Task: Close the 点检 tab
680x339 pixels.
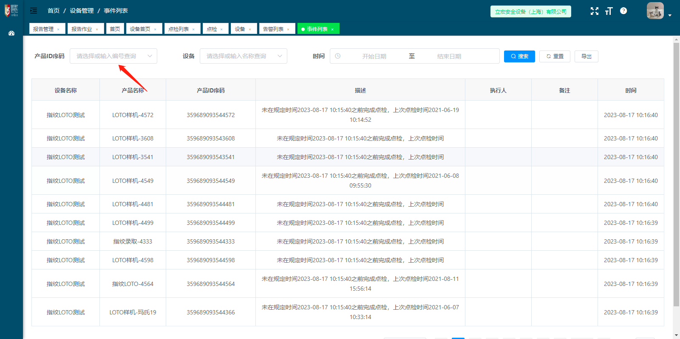Action: pyautogui.click(x=221, y=29)
